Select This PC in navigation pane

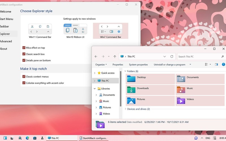click(x=105, y=81)
